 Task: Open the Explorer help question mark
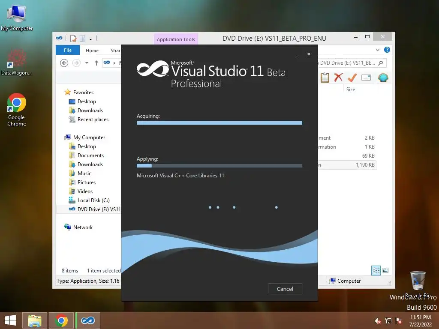387,50
